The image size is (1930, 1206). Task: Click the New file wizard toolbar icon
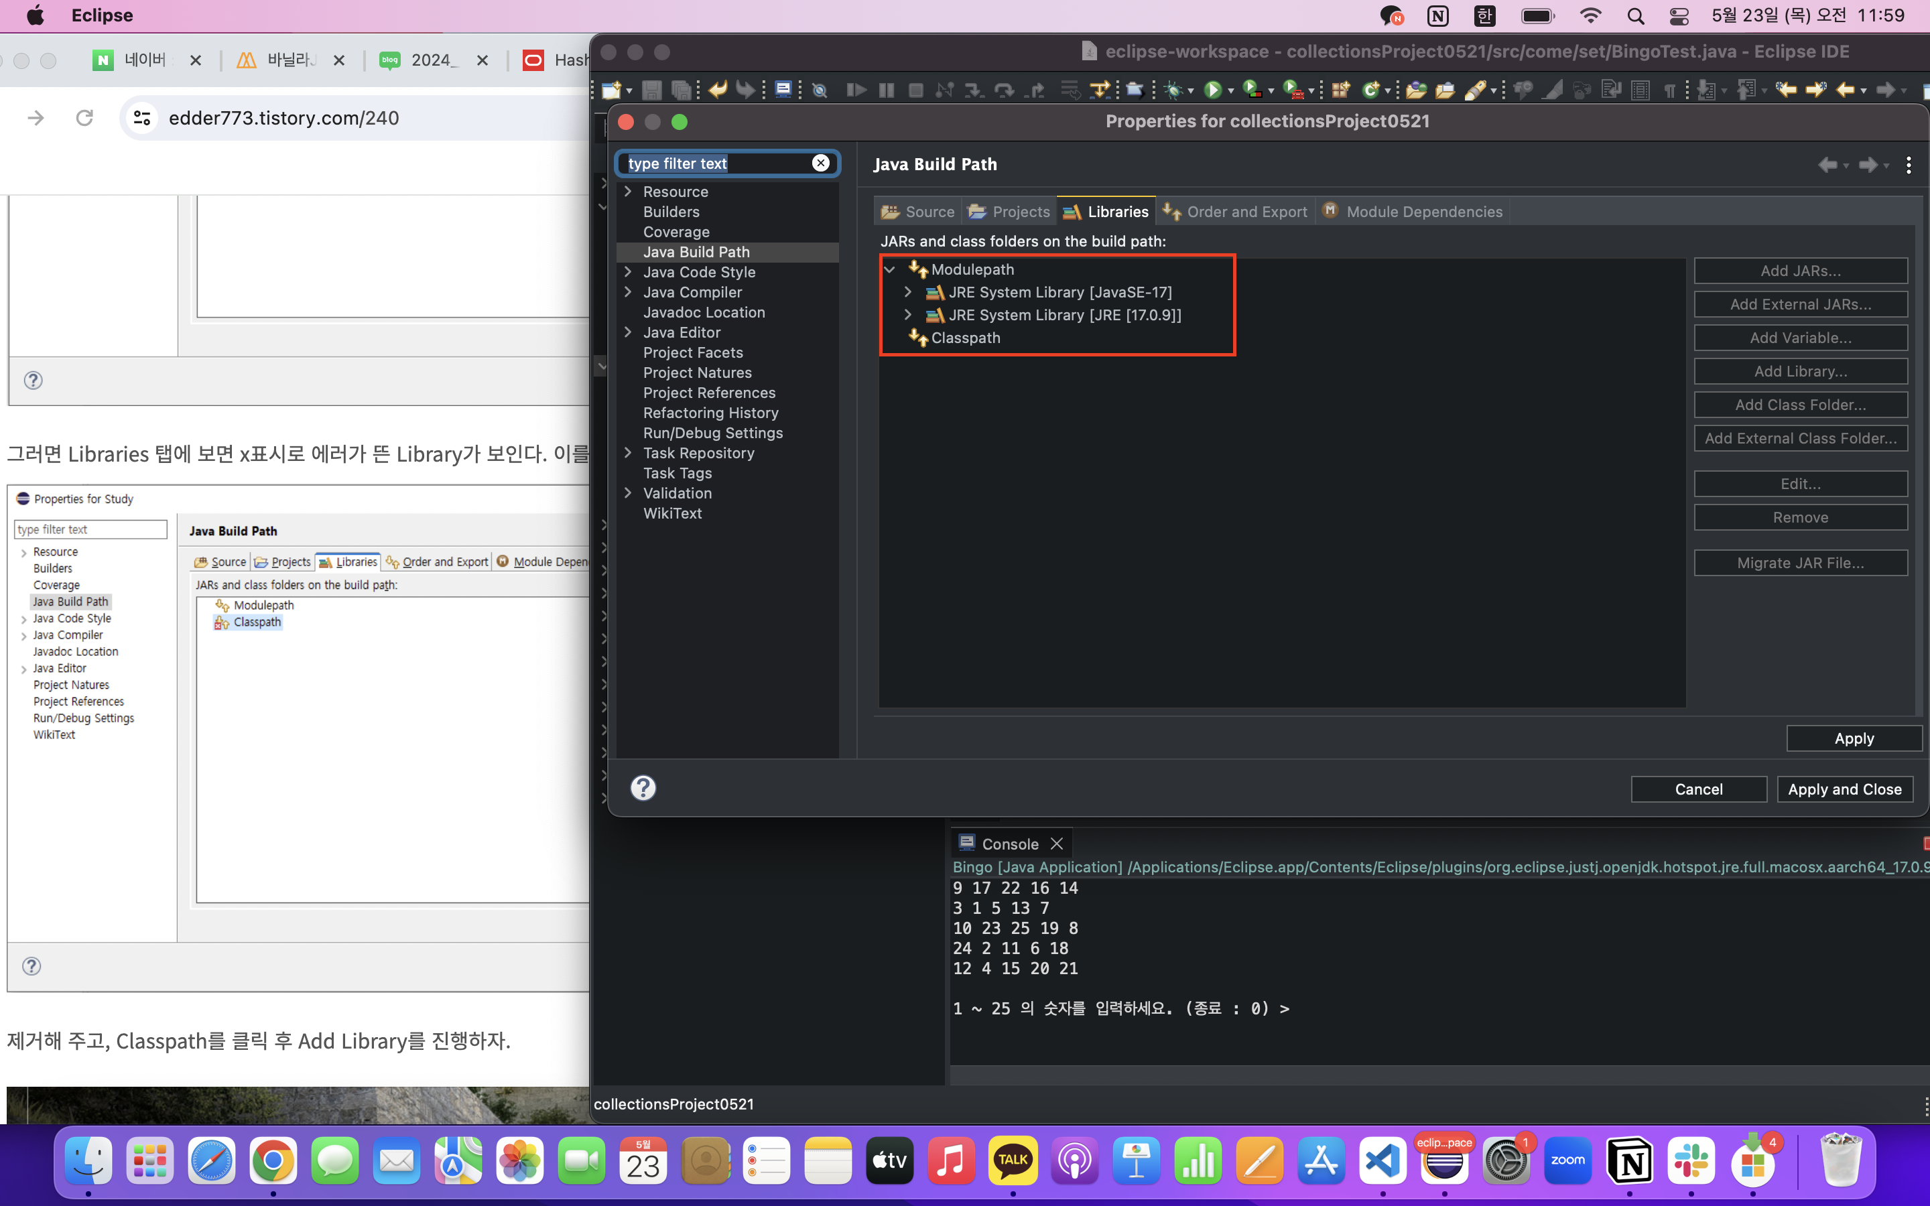coord(612,90)
